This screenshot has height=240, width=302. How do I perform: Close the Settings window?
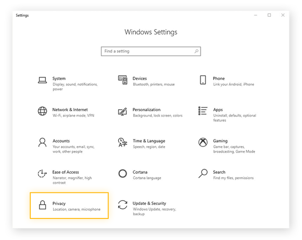click(x=283, y=15)
